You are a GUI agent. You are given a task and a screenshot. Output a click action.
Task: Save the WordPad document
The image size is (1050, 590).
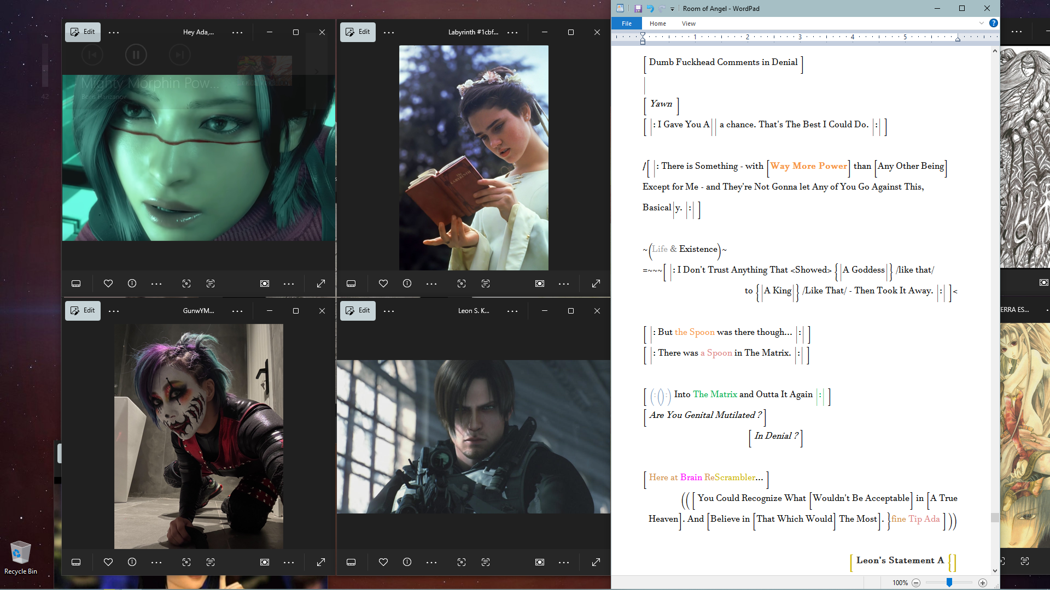tap(638, 9)
